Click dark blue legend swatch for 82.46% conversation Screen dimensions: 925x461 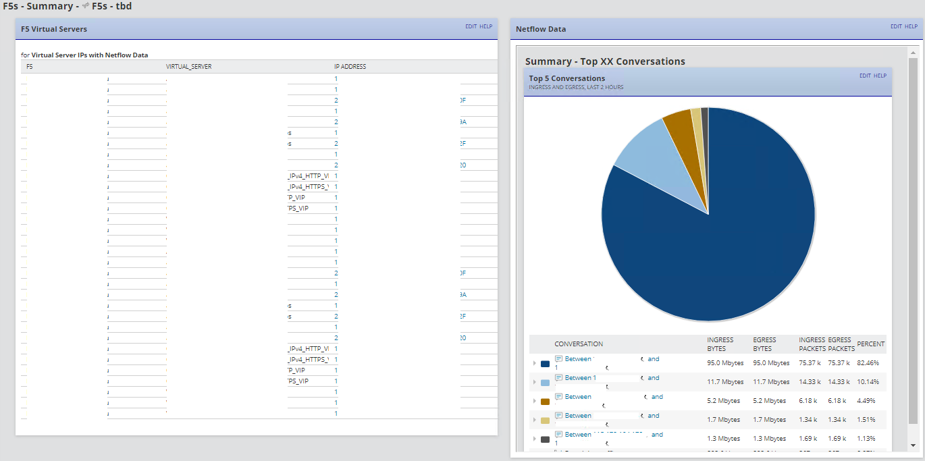click(545, 364)
